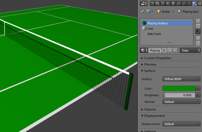Click the green net post in viewport

click(x=129, y=92)
